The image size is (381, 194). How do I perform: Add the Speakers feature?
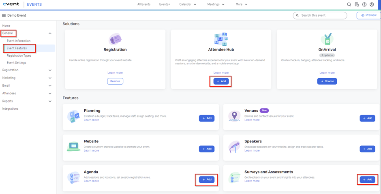(x=367, y=149)
